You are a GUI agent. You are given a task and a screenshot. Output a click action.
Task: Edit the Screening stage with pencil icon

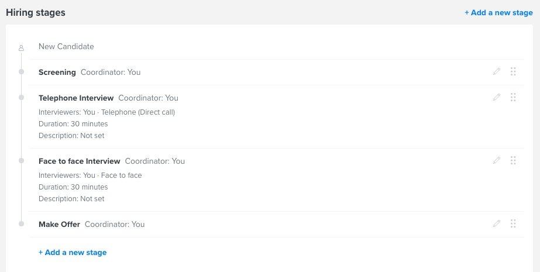coord(497,72)
